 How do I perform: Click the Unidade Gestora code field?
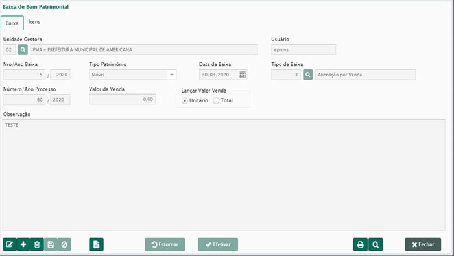click(9, 50)
